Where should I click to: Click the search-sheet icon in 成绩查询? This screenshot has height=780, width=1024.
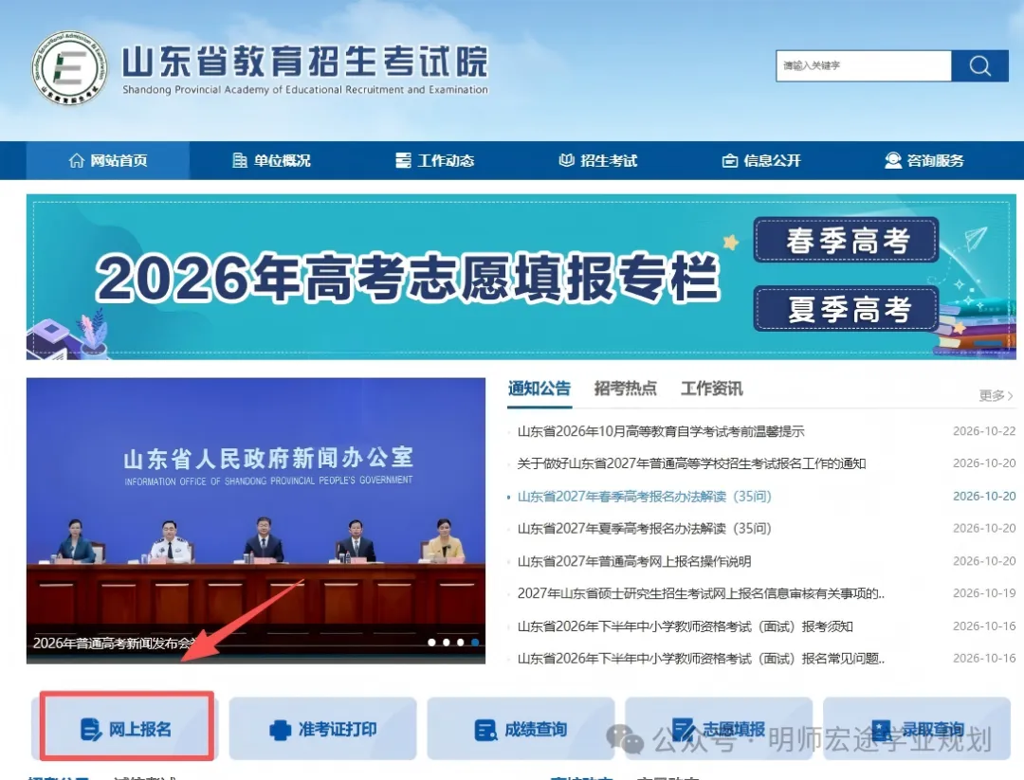point(485,730)
